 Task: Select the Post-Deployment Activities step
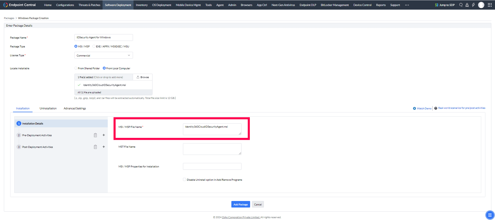coord(37,147)
